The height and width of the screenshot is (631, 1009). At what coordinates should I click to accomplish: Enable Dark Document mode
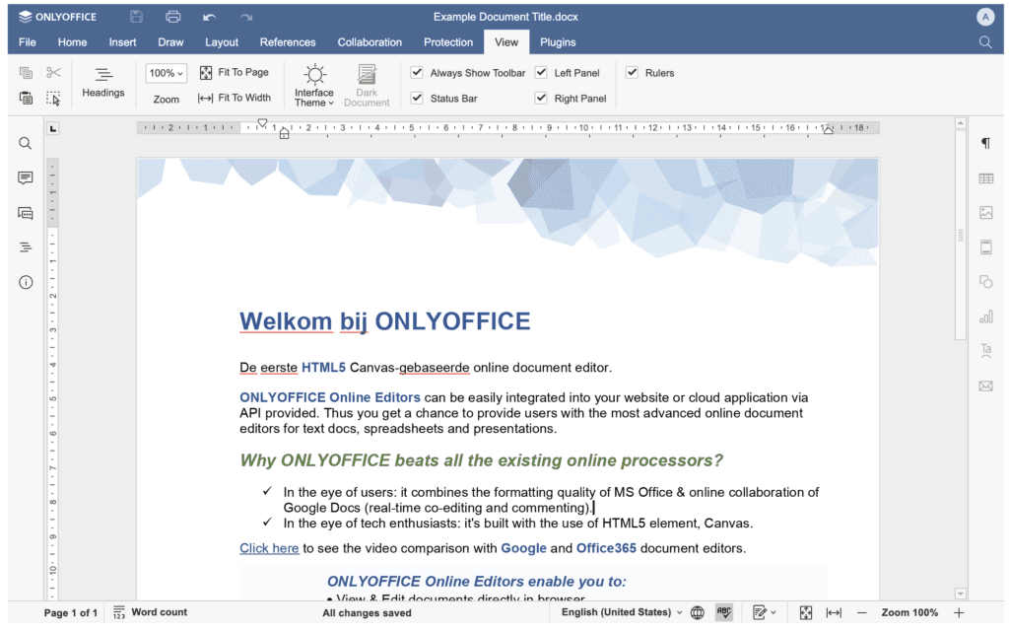point(367,84)
